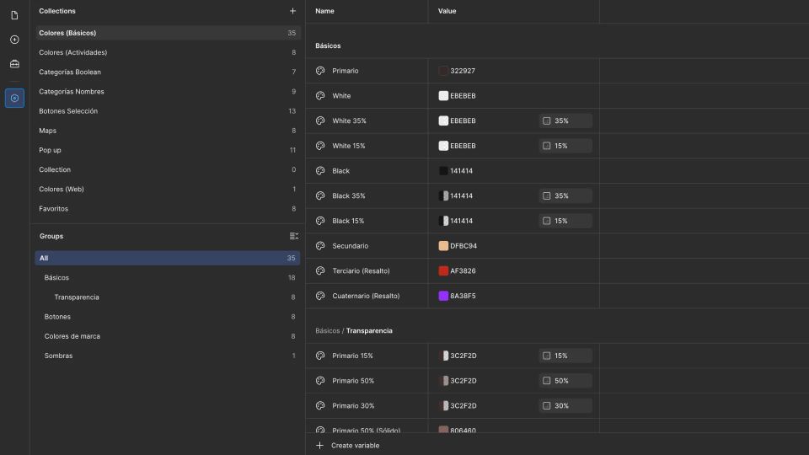This screenshot has width=809, height=455.
Task: Click opacity icon in Primario 15% row
Action: click(x=546, y=356)
